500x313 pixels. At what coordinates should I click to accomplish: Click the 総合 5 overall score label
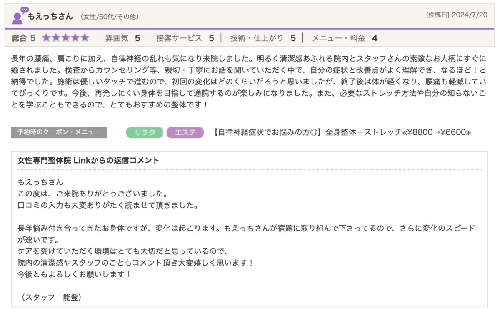23,38
